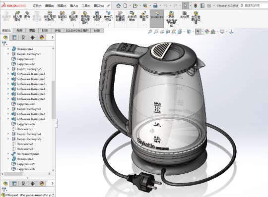Viewport: 268px width, 197px height.
Task: Open the ConfigurationManager tab in the upper side panel
Action: [23, 37]
